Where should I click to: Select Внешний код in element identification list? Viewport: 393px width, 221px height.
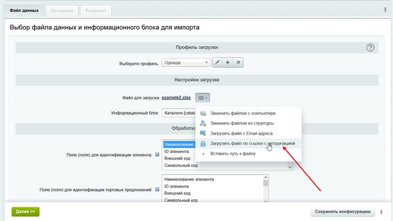pyautogui.click(x=177, y=158)
